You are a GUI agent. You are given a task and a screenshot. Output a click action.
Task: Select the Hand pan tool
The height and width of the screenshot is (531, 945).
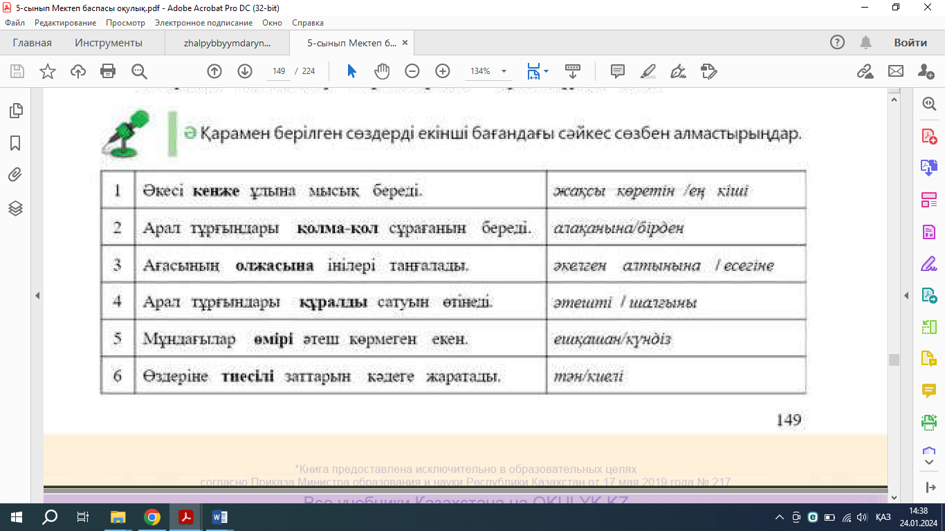pos(382,71)
